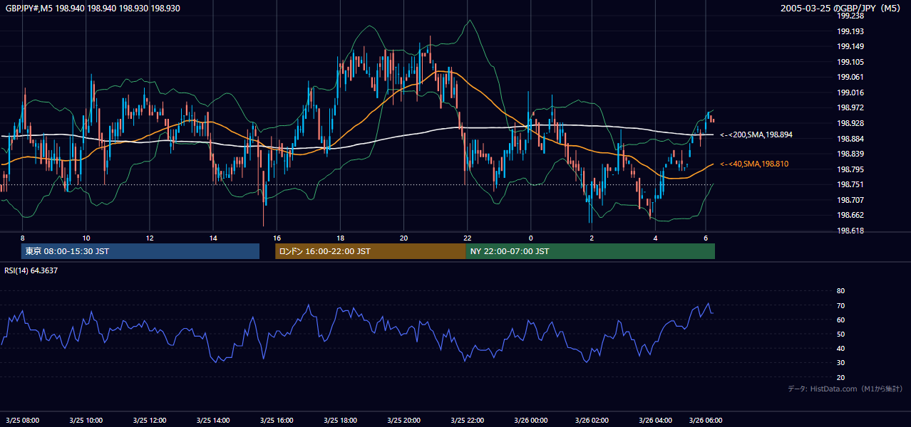Click price axis label 198.618
Screen dimensions: 911x427
coord(850,231)
